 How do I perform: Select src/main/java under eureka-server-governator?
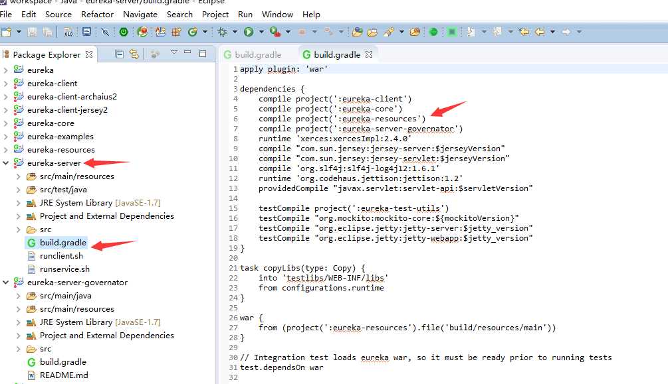(x=65, y=296)
